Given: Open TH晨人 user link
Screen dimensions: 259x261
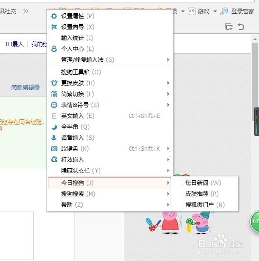Looking at the screenshot, I should click(14, 44).
